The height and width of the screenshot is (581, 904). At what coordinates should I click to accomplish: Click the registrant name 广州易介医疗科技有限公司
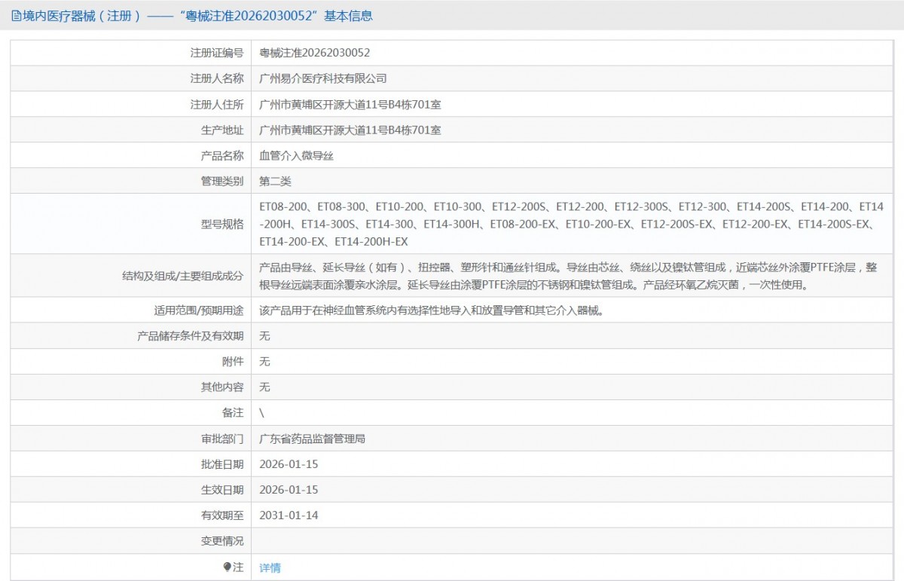[x=322, y=78]
